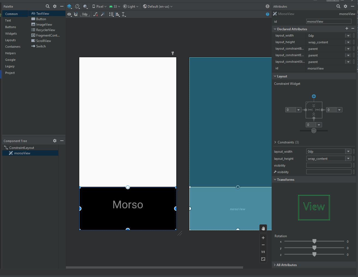Select ConstraintLayout in Component Tree
Screen dimensions: 358x277
click(x=22, y=148)
